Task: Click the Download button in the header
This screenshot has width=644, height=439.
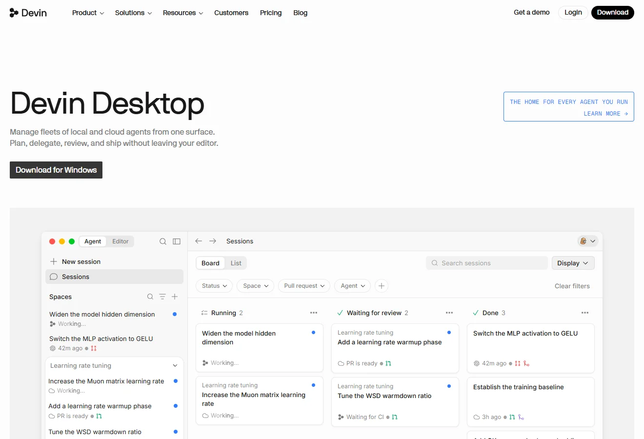Action: pyautogui.click(x=613, y=13)
